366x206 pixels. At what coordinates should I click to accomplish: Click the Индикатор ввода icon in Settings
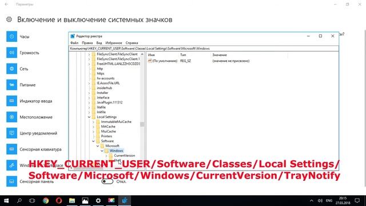pyautogui.click(x=11, y=101)
